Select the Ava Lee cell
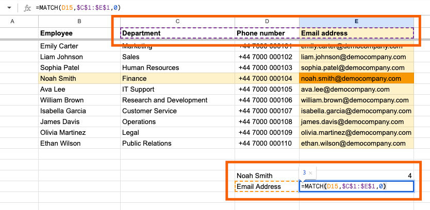 pos(79,89)
